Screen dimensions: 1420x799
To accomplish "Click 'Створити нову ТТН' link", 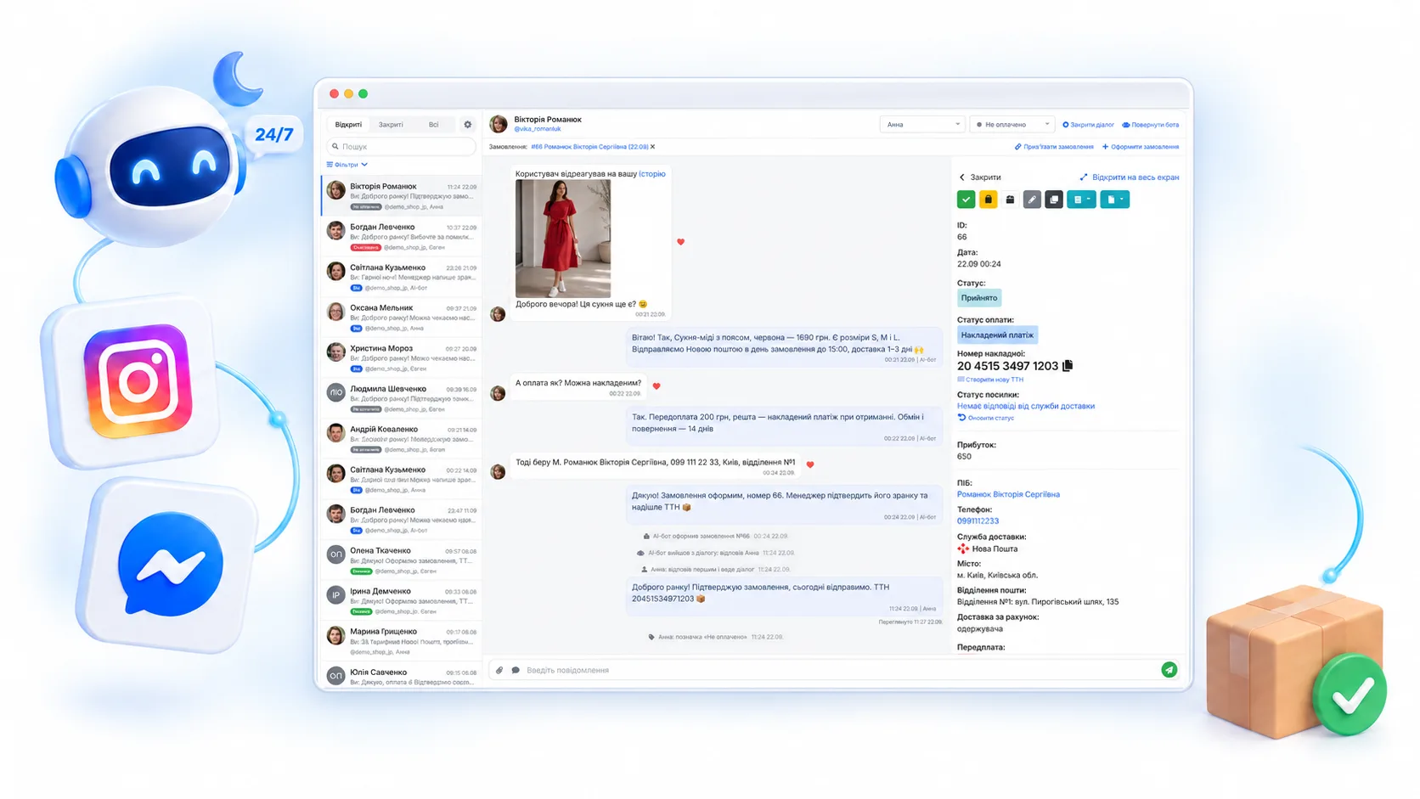I will 990,380.
